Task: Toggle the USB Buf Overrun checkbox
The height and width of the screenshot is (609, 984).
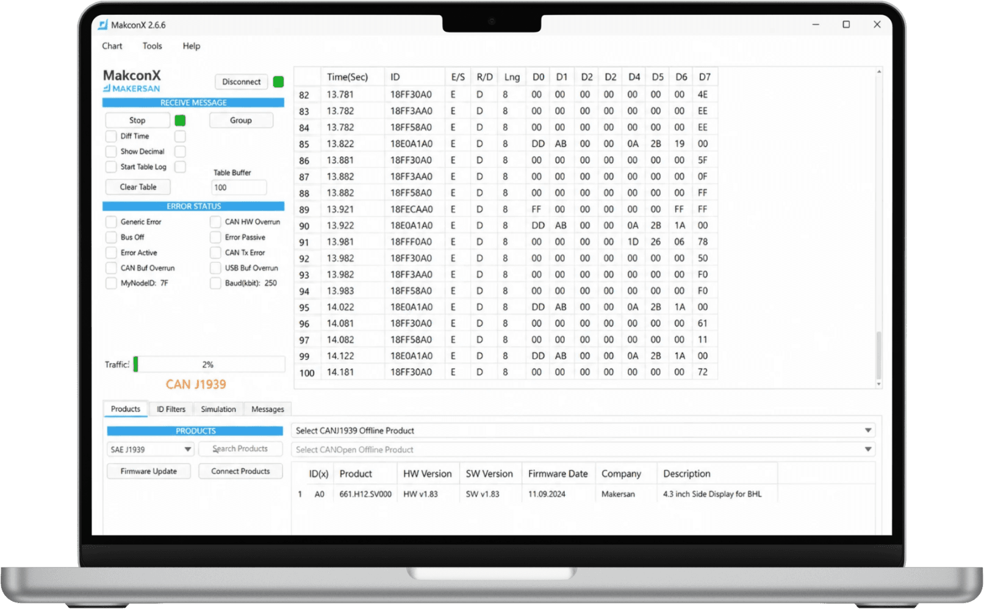Action: click(215, 267)
